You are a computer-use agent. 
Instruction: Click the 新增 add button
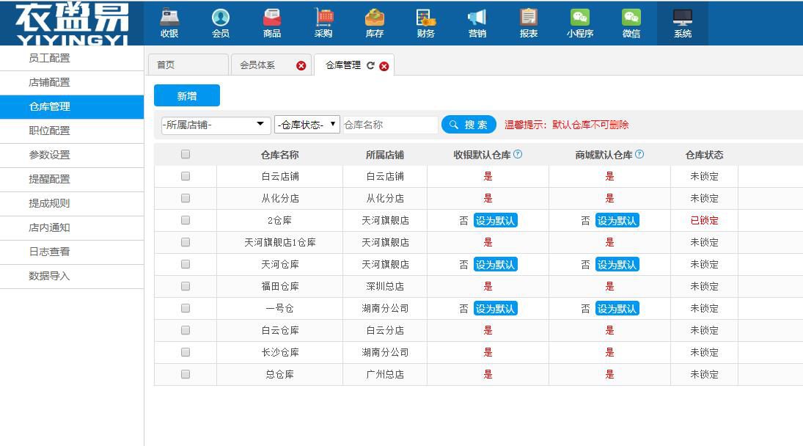187,96
